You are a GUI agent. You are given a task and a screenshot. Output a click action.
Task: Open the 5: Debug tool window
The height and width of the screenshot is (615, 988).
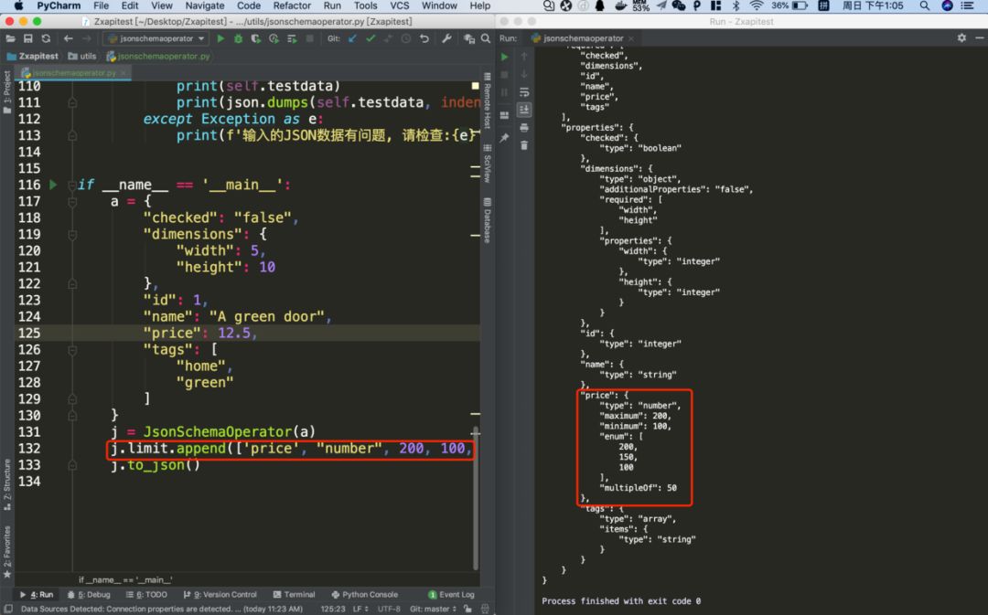click(x=89, y=594)
